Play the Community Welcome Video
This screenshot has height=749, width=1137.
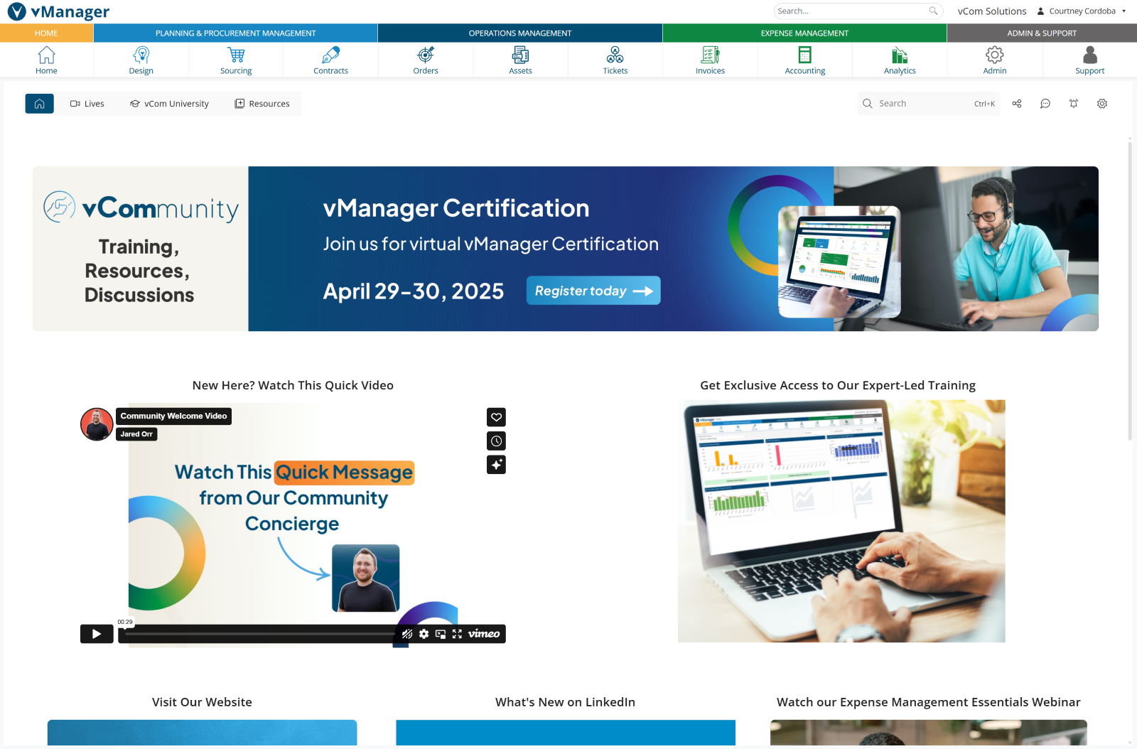(x=97, y=634)
